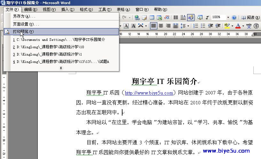Open dropdown arrow left of Character Border
This screenshot has height=159, width=261.
[x=120, y=26]
